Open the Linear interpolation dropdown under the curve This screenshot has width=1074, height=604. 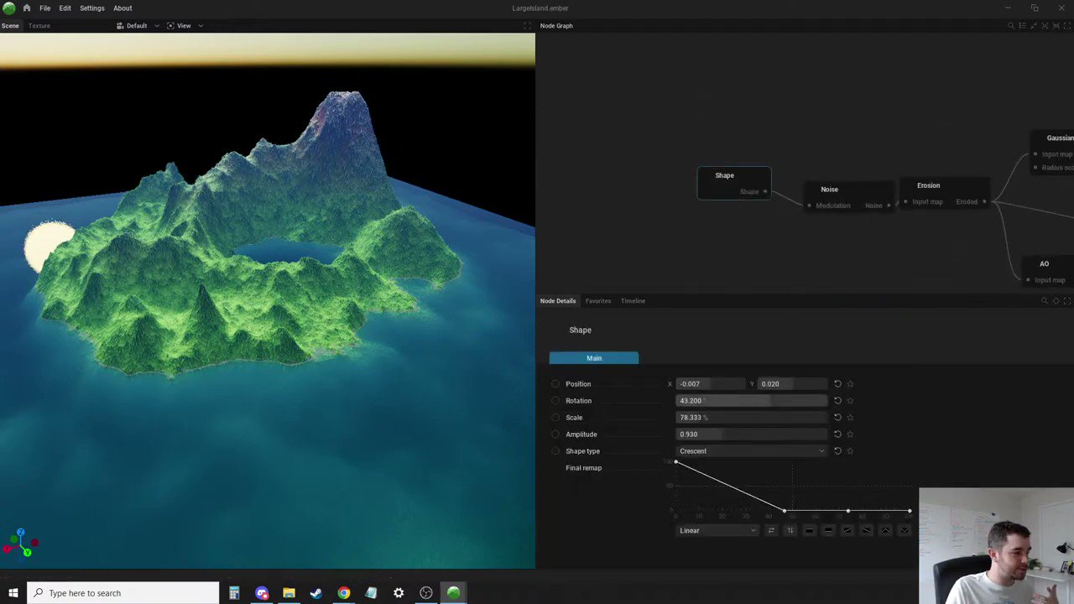click(717, 530)
